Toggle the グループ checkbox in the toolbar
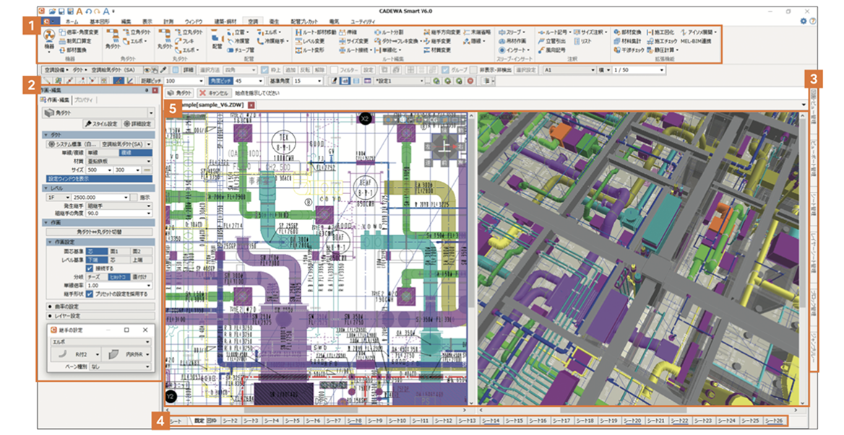This screenshot has width=844, height=435. click(x=445, y=71)
